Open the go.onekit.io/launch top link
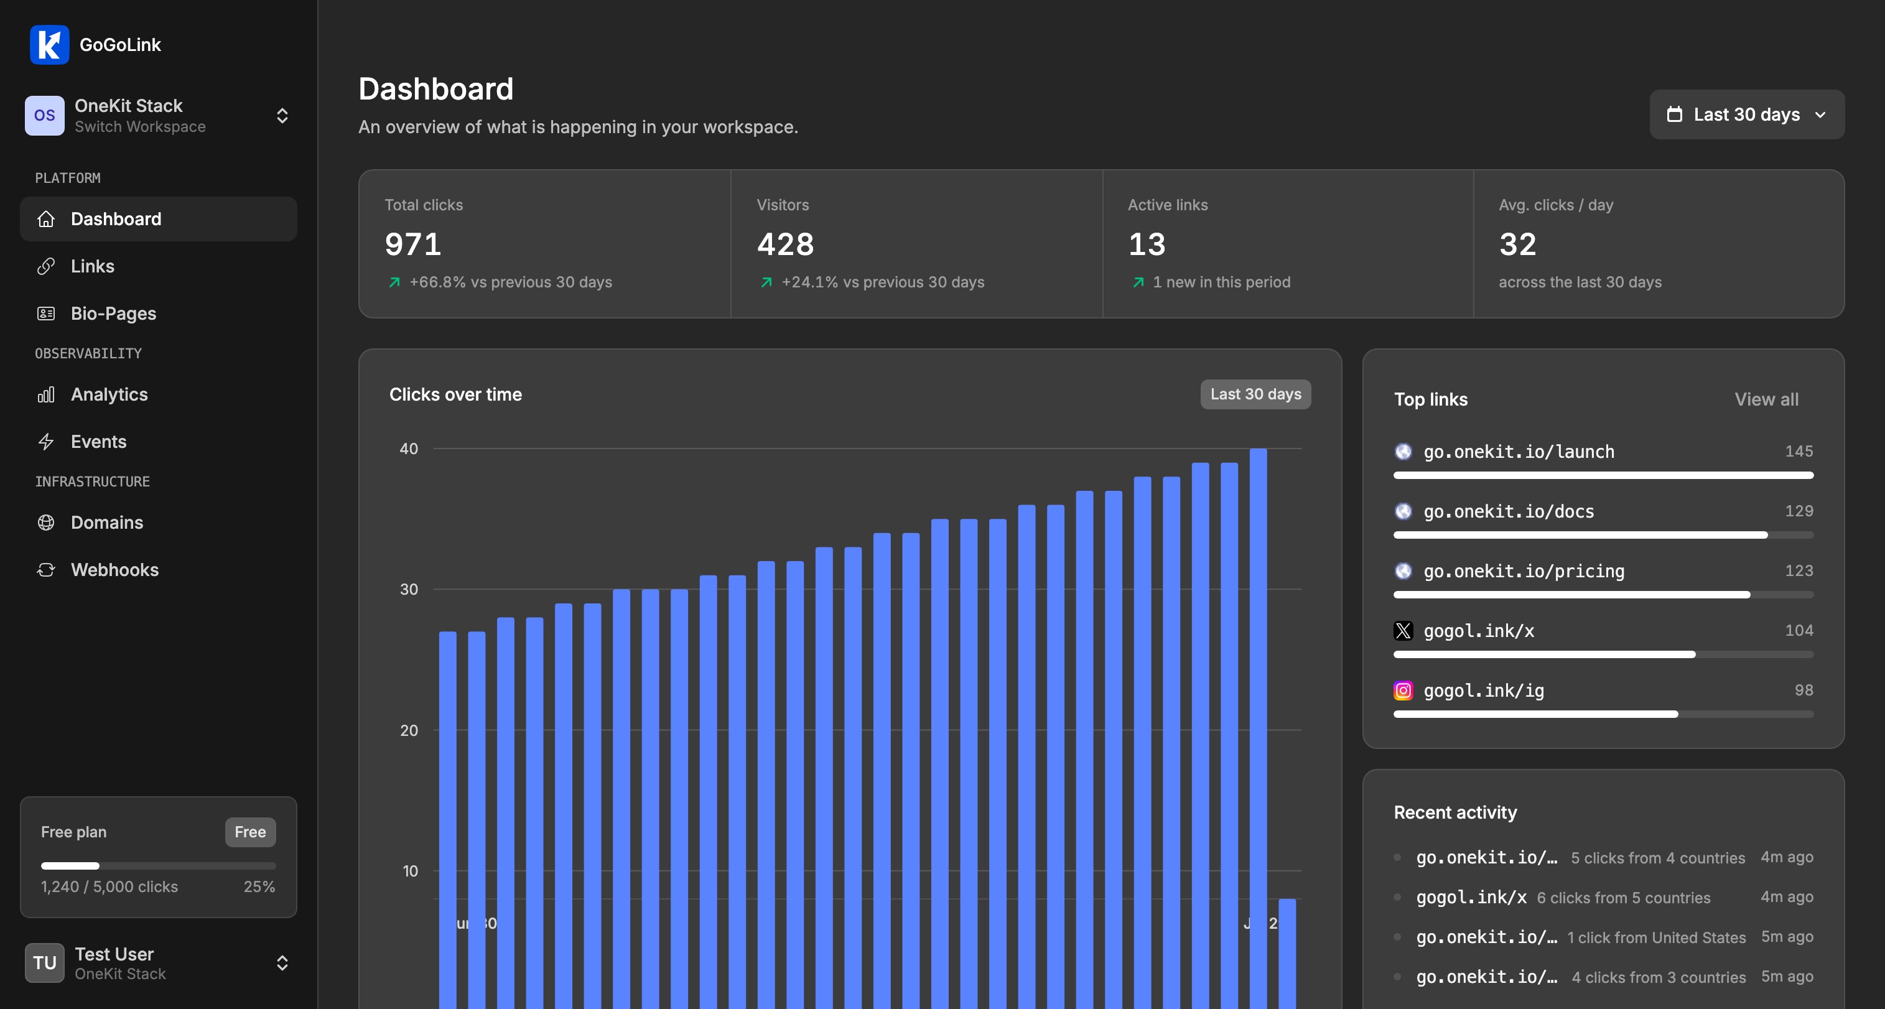Viewport: 1885px width, 1009px height. [x=1519, y=452]
